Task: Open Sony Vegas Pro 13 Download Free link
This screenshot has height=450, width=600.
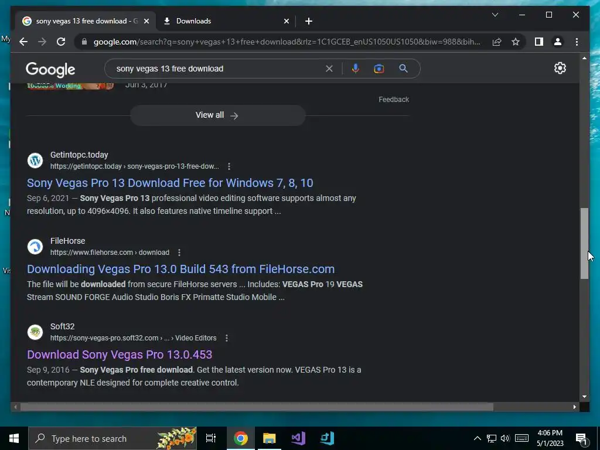Action: coord(170,183)
